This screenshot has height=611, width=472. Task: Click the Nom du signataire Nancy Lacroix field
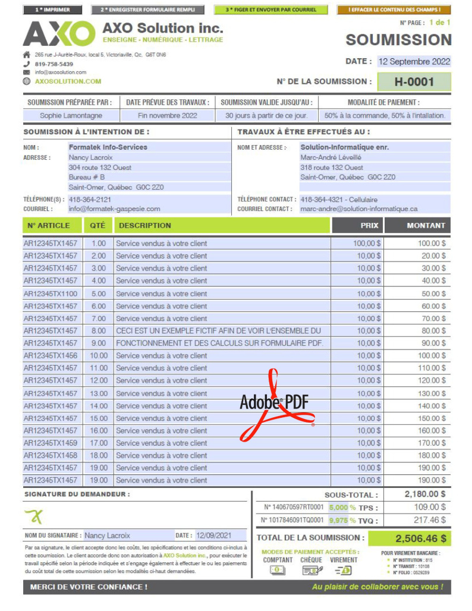125,536
